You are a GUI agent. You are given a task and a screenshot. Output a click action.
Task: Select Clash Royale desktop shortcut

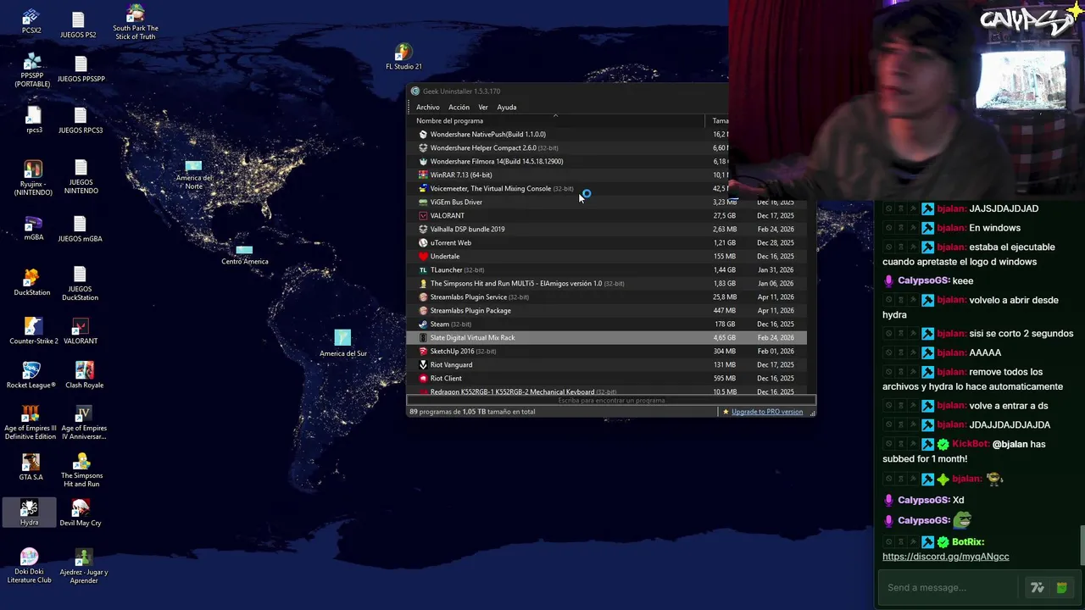tap(84, 375)
